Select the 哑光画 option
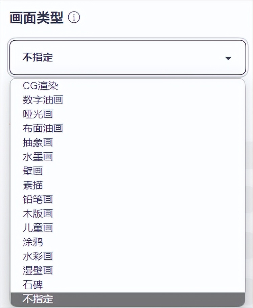Screen dimensions: 253x308 pos(38,114)
